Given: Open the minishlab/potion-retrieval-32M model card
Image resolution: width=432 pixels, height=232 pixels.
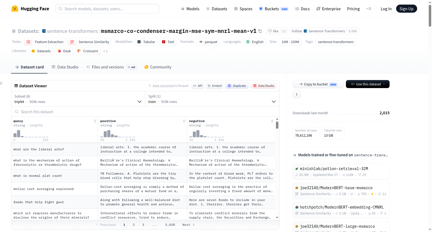Looking at the screenshot, I should click(341, 172).
